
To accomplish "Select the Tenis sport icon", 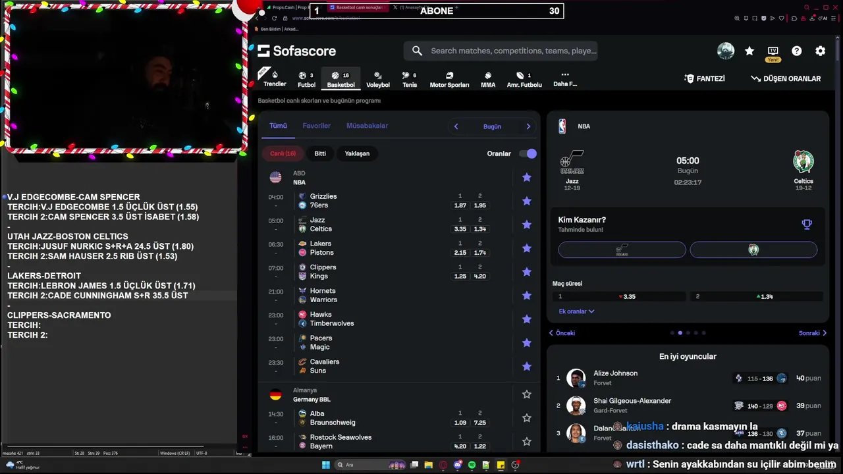I will [x=410, y=79].
